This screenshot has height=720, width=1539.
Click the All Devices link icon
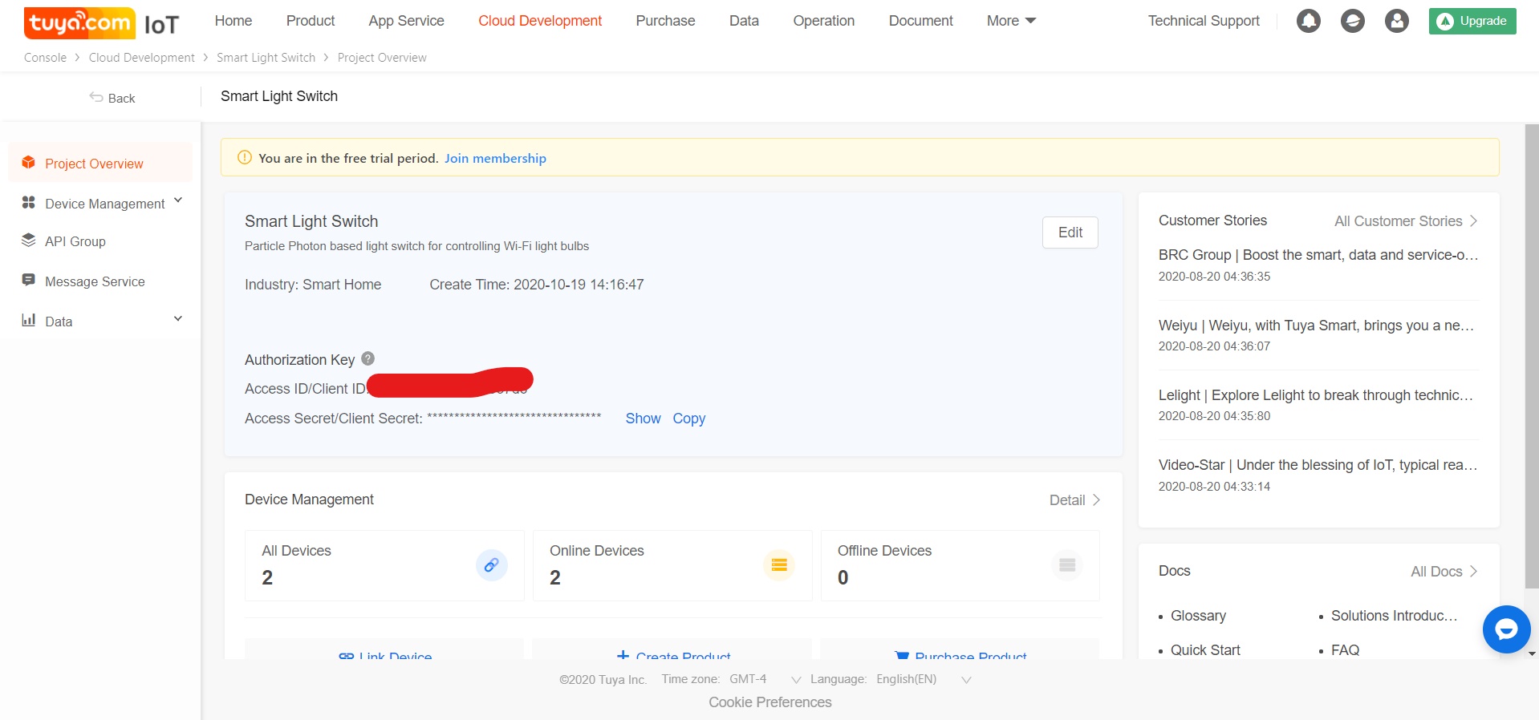(x=492, y=565)
